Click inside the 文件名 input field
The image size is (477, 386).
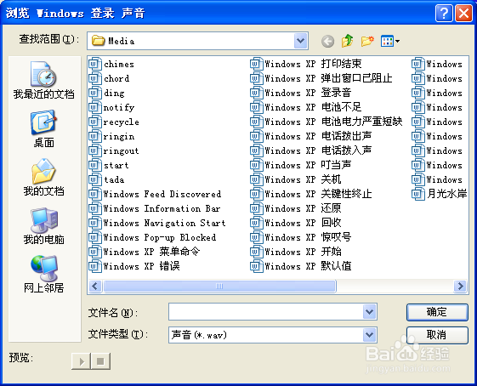coord(265,312)
